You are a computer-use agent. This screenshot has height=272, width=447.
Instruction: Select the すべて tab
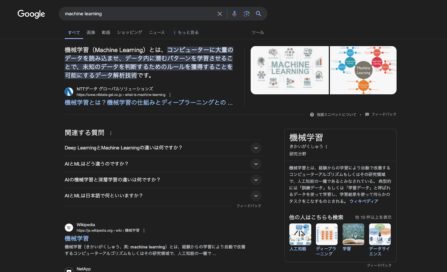tap(74, 33)
